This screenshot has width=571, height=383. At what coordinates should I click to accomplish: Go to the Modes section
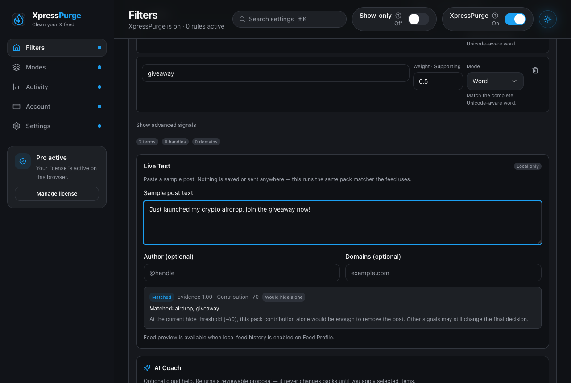(57, 67)
